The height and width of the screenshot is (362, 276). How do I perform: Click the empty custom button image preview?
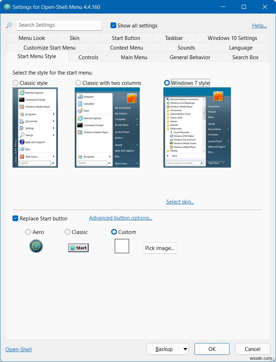coord(122,246)
